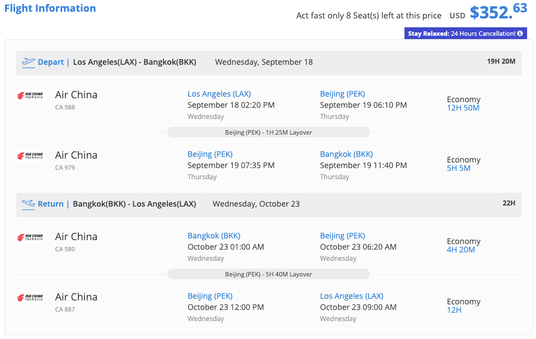Open the Depart link
Viewport: 536px width, 339px height.
click(51, 63)
